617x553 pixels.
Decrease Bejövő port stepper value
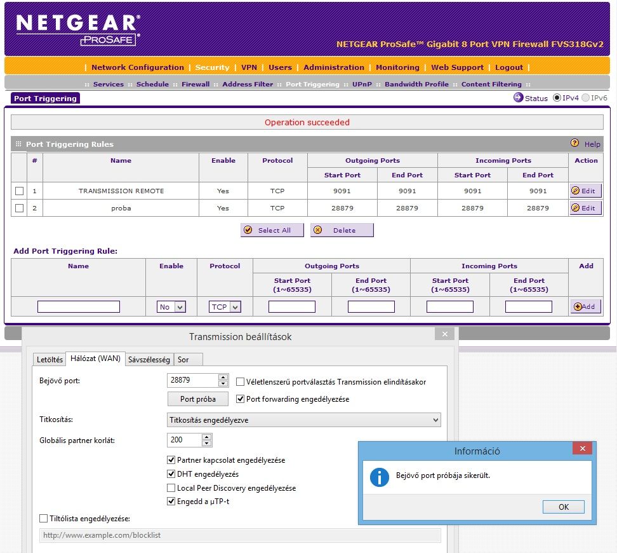(223, 383)
